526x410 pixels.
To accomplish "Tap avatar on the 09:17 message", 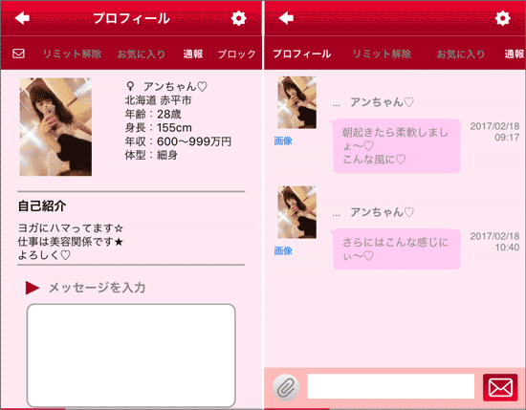I will coord(296,102).
